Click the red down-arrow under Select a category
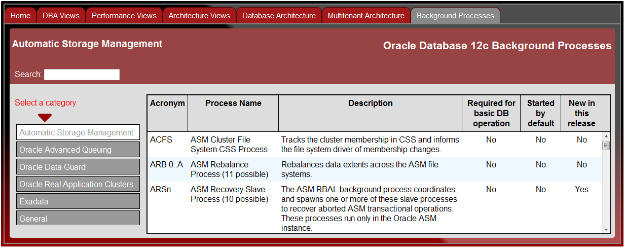The image size is (625, 248). click(x=45, y=118)
